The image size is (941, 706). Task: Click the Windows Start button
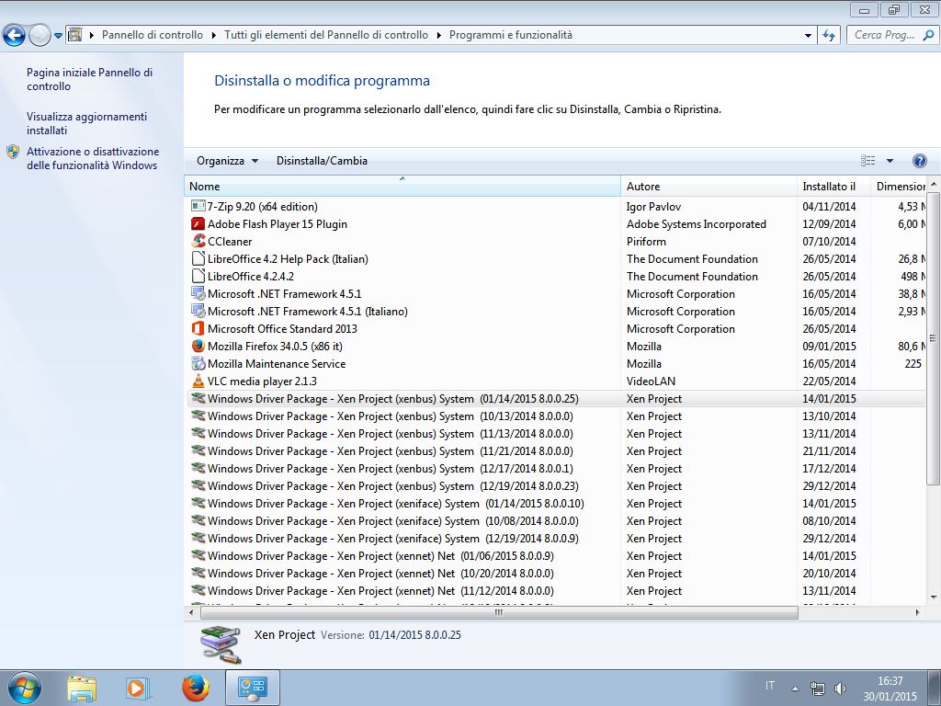point(24,688)
